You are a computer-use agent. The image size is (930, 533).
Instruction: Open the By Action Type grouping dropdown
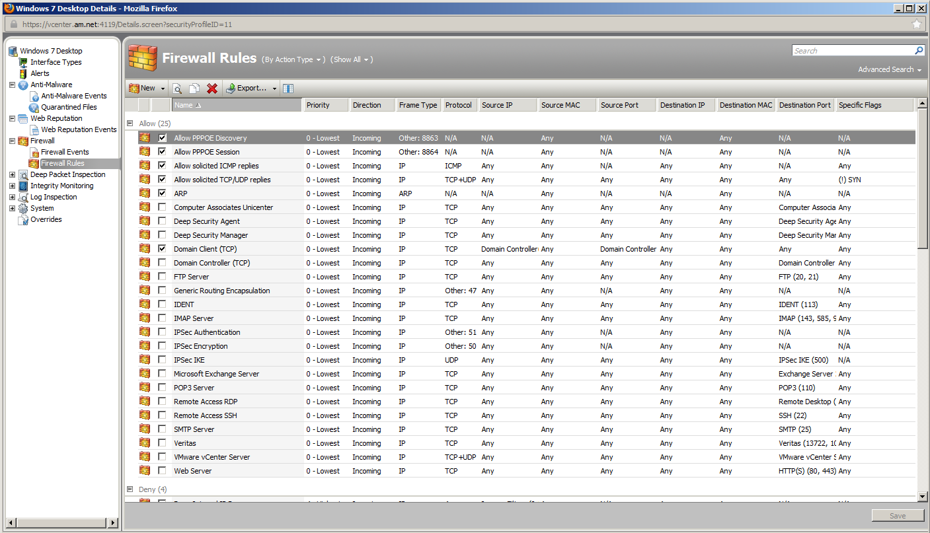(294, 59)
